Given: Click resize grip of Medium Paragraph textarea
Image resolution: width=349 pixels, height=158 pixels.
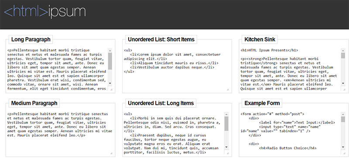Looking at the screenshot, I should coord(111,153).
